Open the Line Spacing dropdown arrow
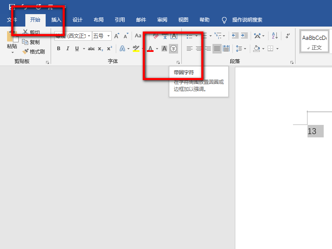 (245, 49)
